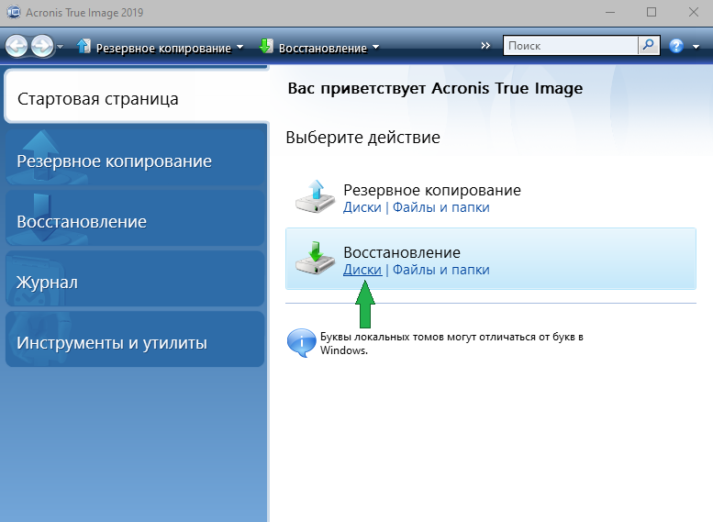Expand Восстановление toolbar dropdown arrow
The width and height of the screenshot is (713, 522).
tap(375, 49)
